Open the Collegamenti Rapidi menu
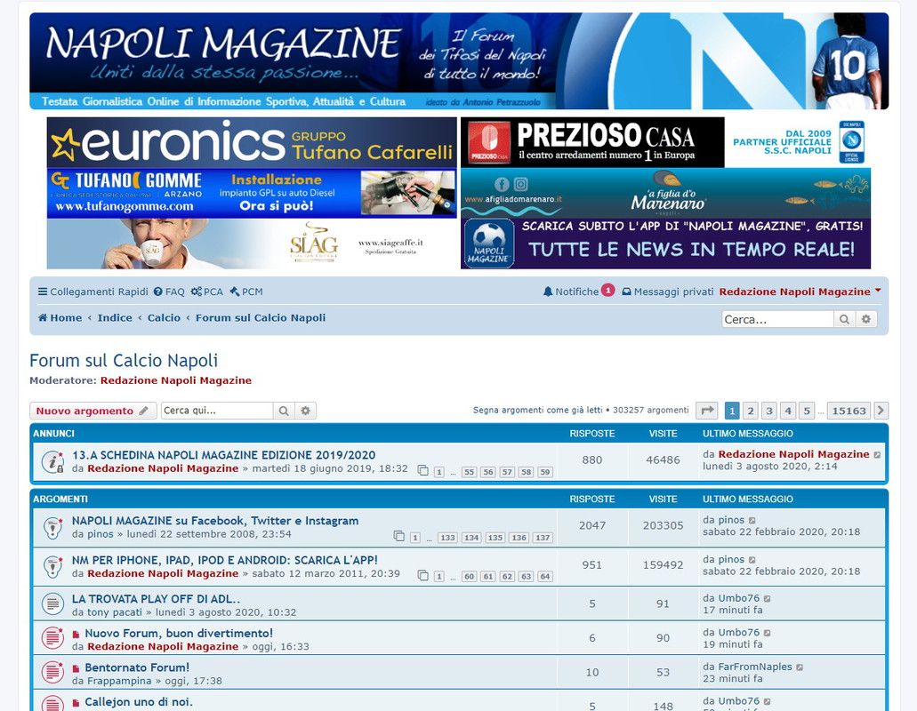917x711 pixels. click(93, 292)
